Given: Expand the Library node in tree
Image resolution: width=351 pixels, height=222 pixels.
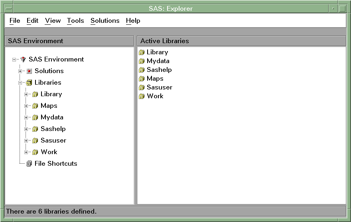Looking at the screenshot, I should click(26, 95).
